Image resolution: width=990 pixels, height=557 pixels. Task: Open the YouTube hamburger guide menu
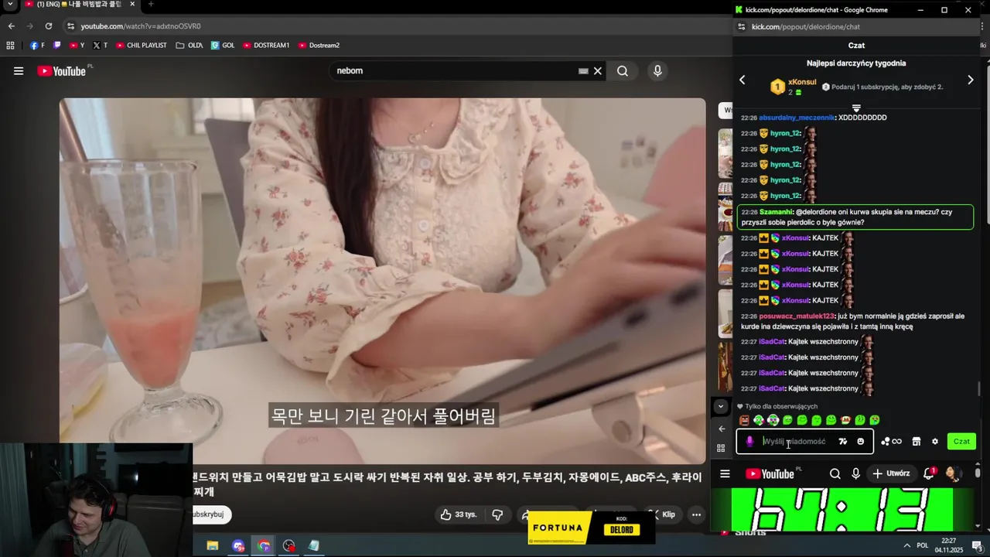[18, 71]
